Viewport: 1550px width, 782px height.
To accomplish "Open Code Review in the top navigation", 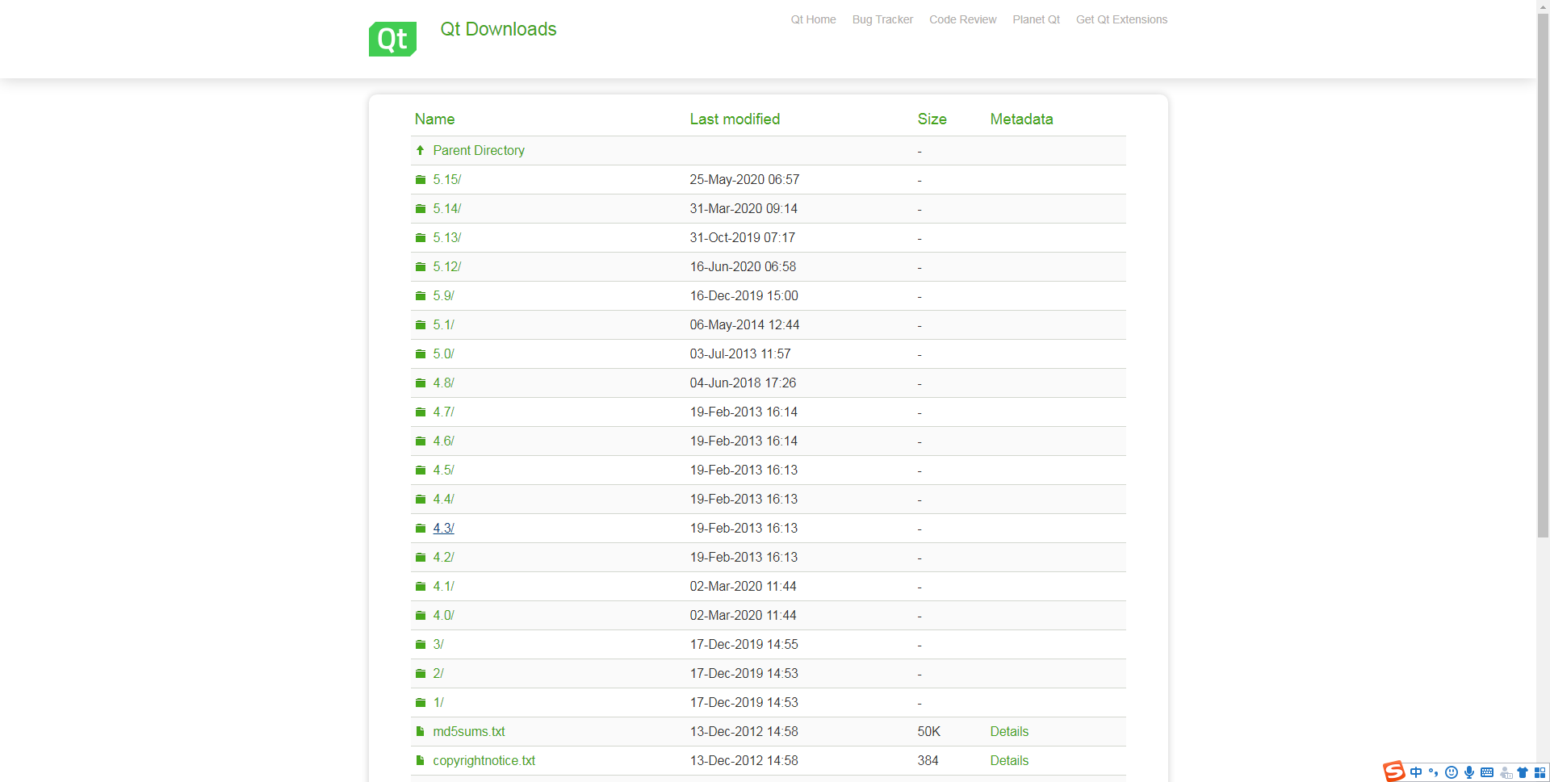I will point(962,19).
